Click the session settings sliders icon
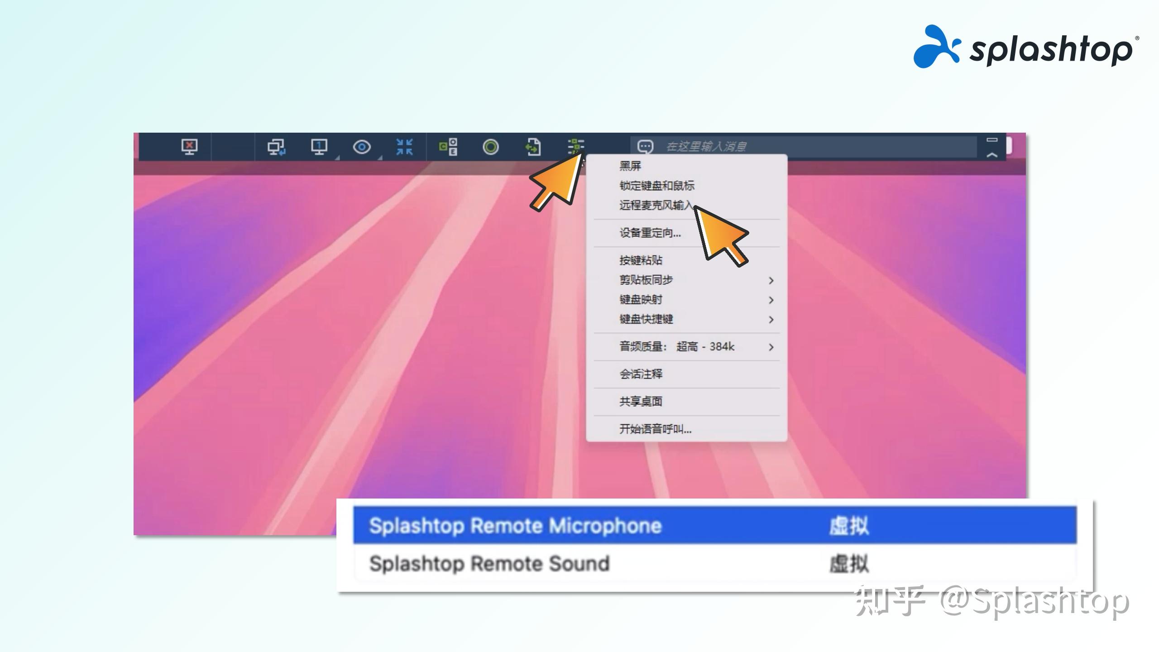The image size is (1159, 652). click(577, 147)
